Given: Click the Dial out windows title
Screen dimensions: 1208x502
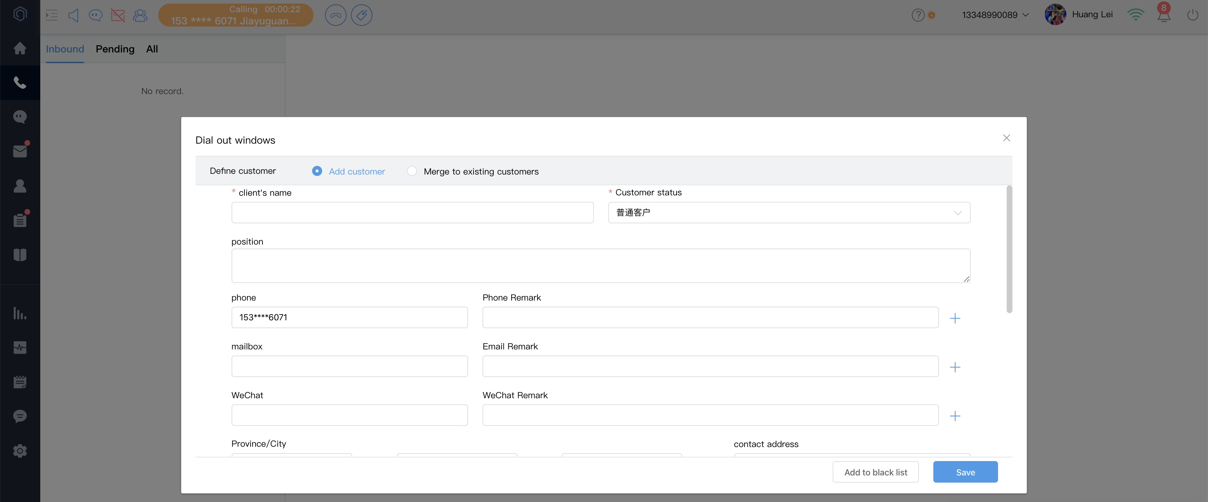Looking at the screenshot, I should 235,140.
